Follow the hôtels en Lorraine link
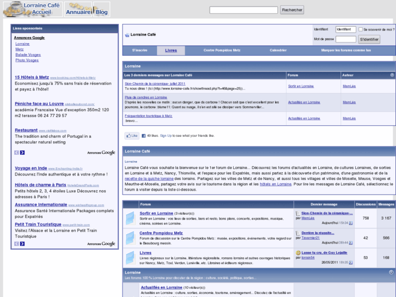 (x=276, y=184)
